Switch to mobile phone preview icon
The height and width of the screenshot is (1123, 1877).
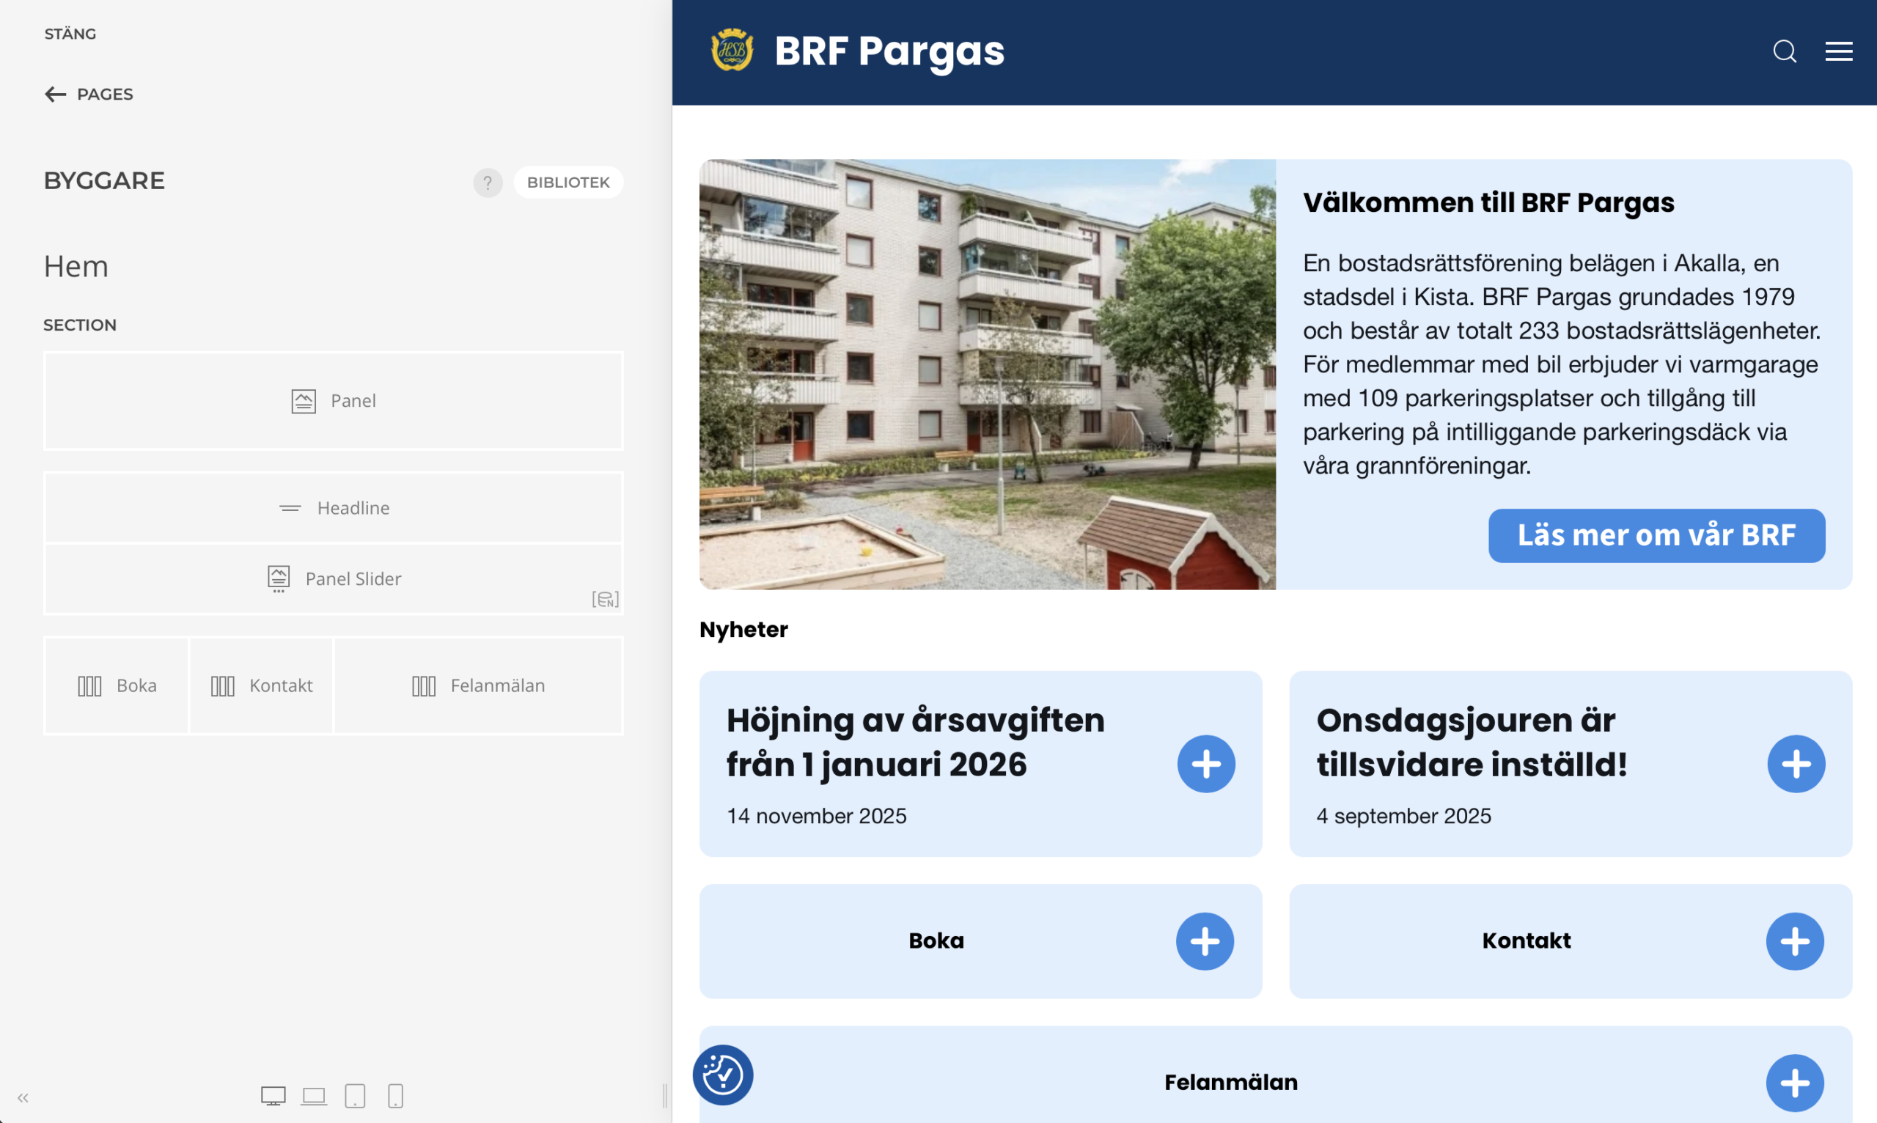tap(395, 1096)
